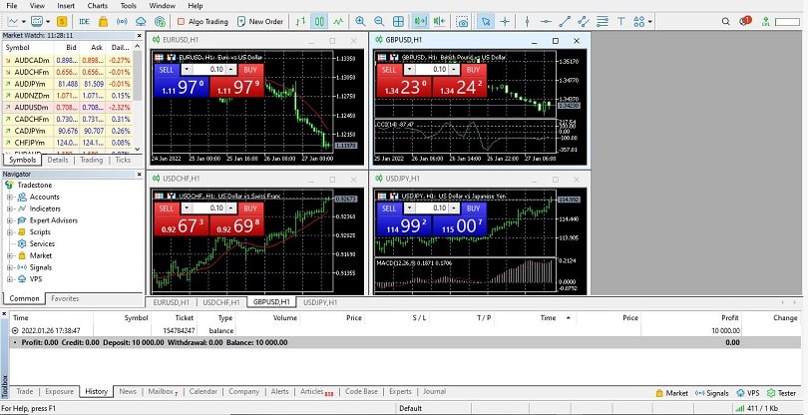Decrease volume on GBPUSD chart panel
Screen dimensions: 808x415
409,70
